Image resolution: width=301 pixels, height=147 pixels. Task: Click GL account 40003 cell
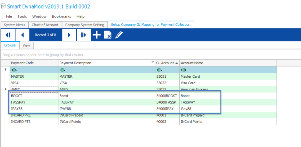[x=167, y=122]
